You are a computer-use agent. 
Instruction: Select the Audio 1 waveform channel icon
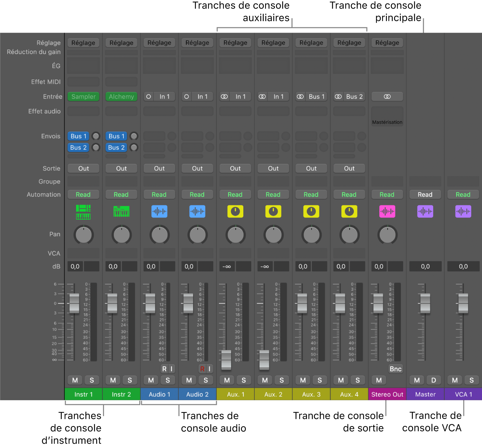[159, 211]
